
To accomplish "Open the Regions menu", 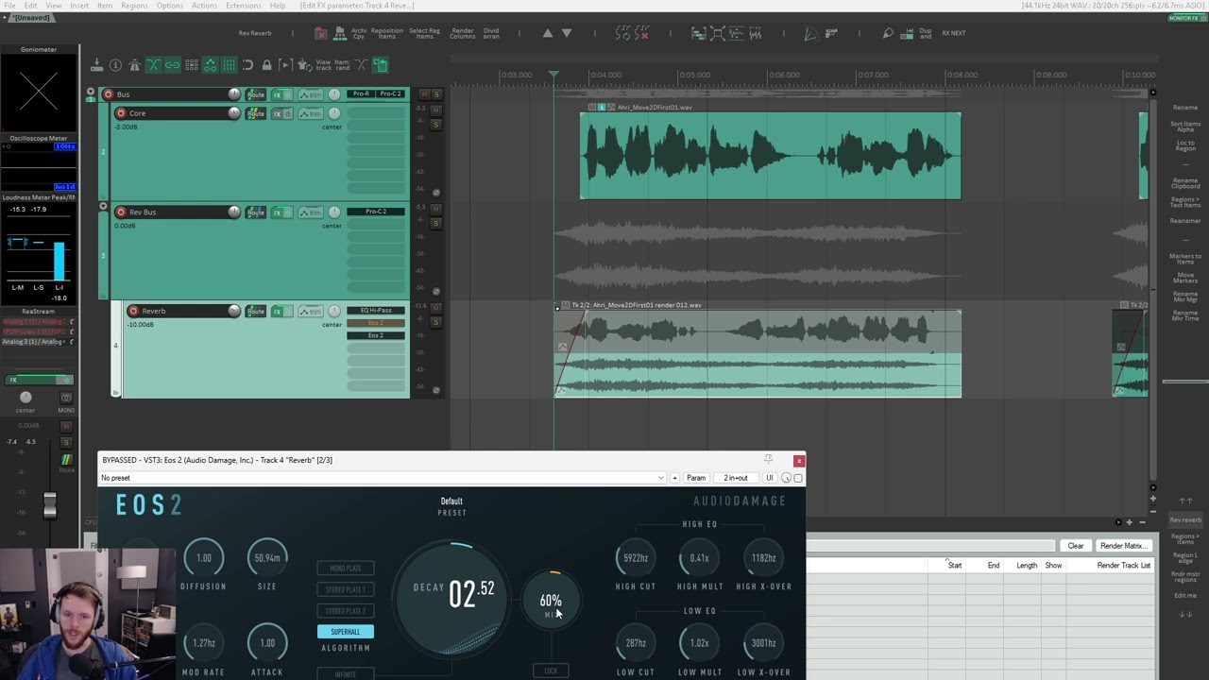I will coord(134,6).
